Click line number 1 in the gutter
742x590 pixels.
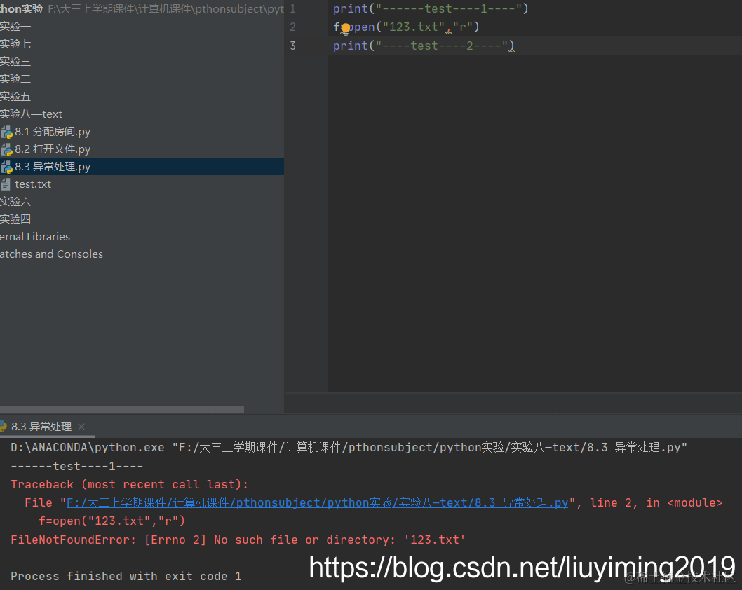tap(292, 8)
